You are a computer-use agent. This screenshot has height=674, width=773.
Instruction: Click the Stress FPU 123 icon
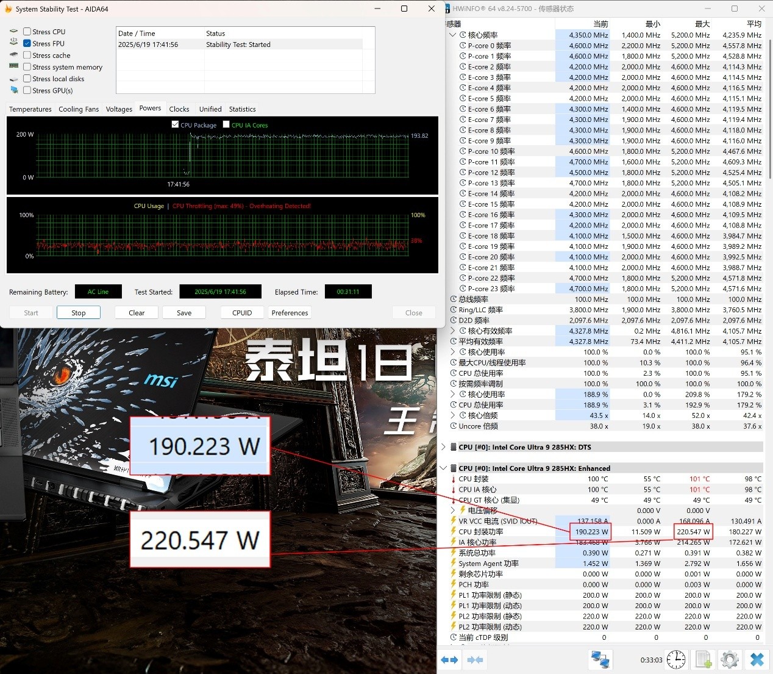tap(13, 43)
